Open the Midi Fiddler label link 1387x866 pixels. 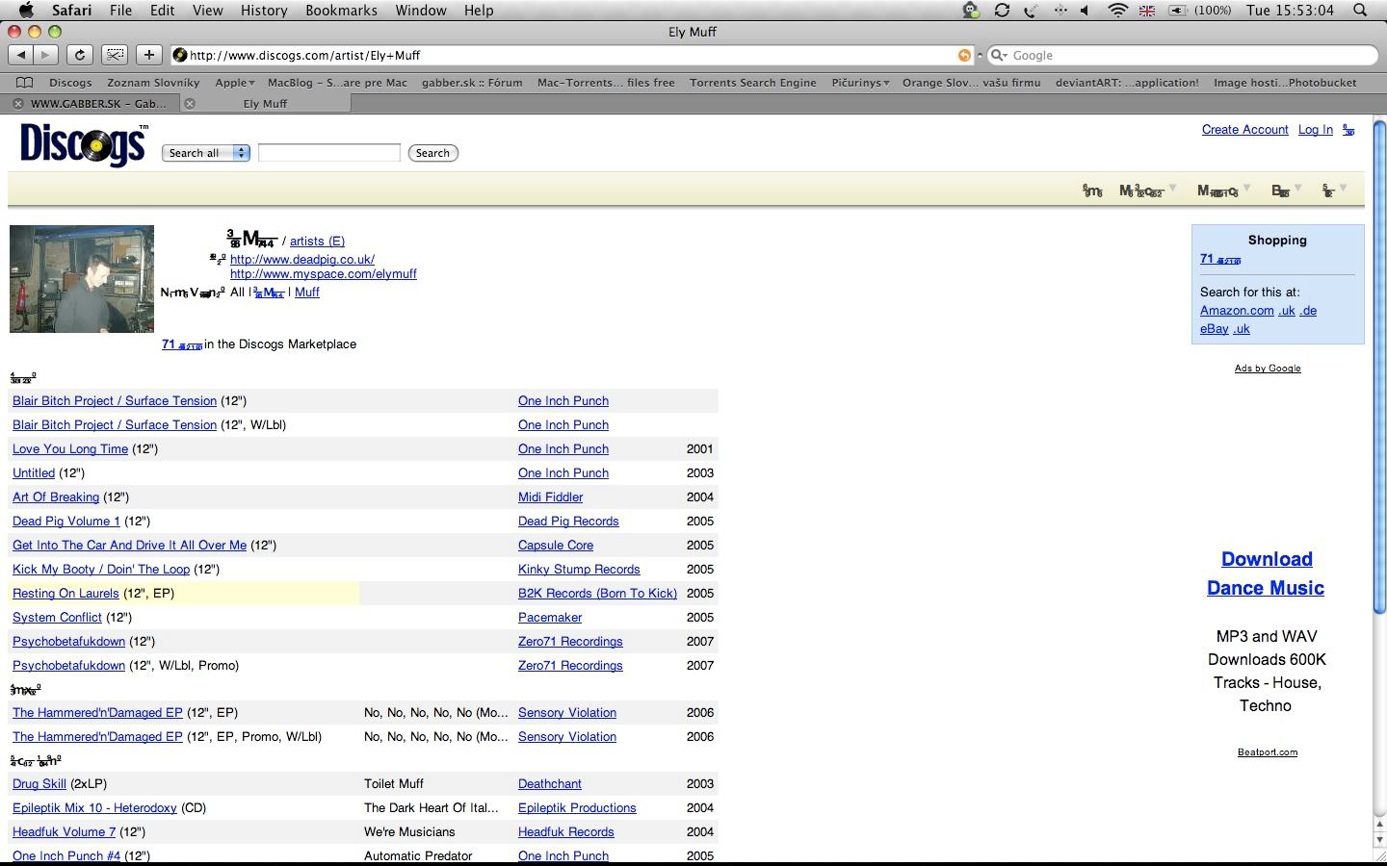pyautogui.click(x=550, y=497)
